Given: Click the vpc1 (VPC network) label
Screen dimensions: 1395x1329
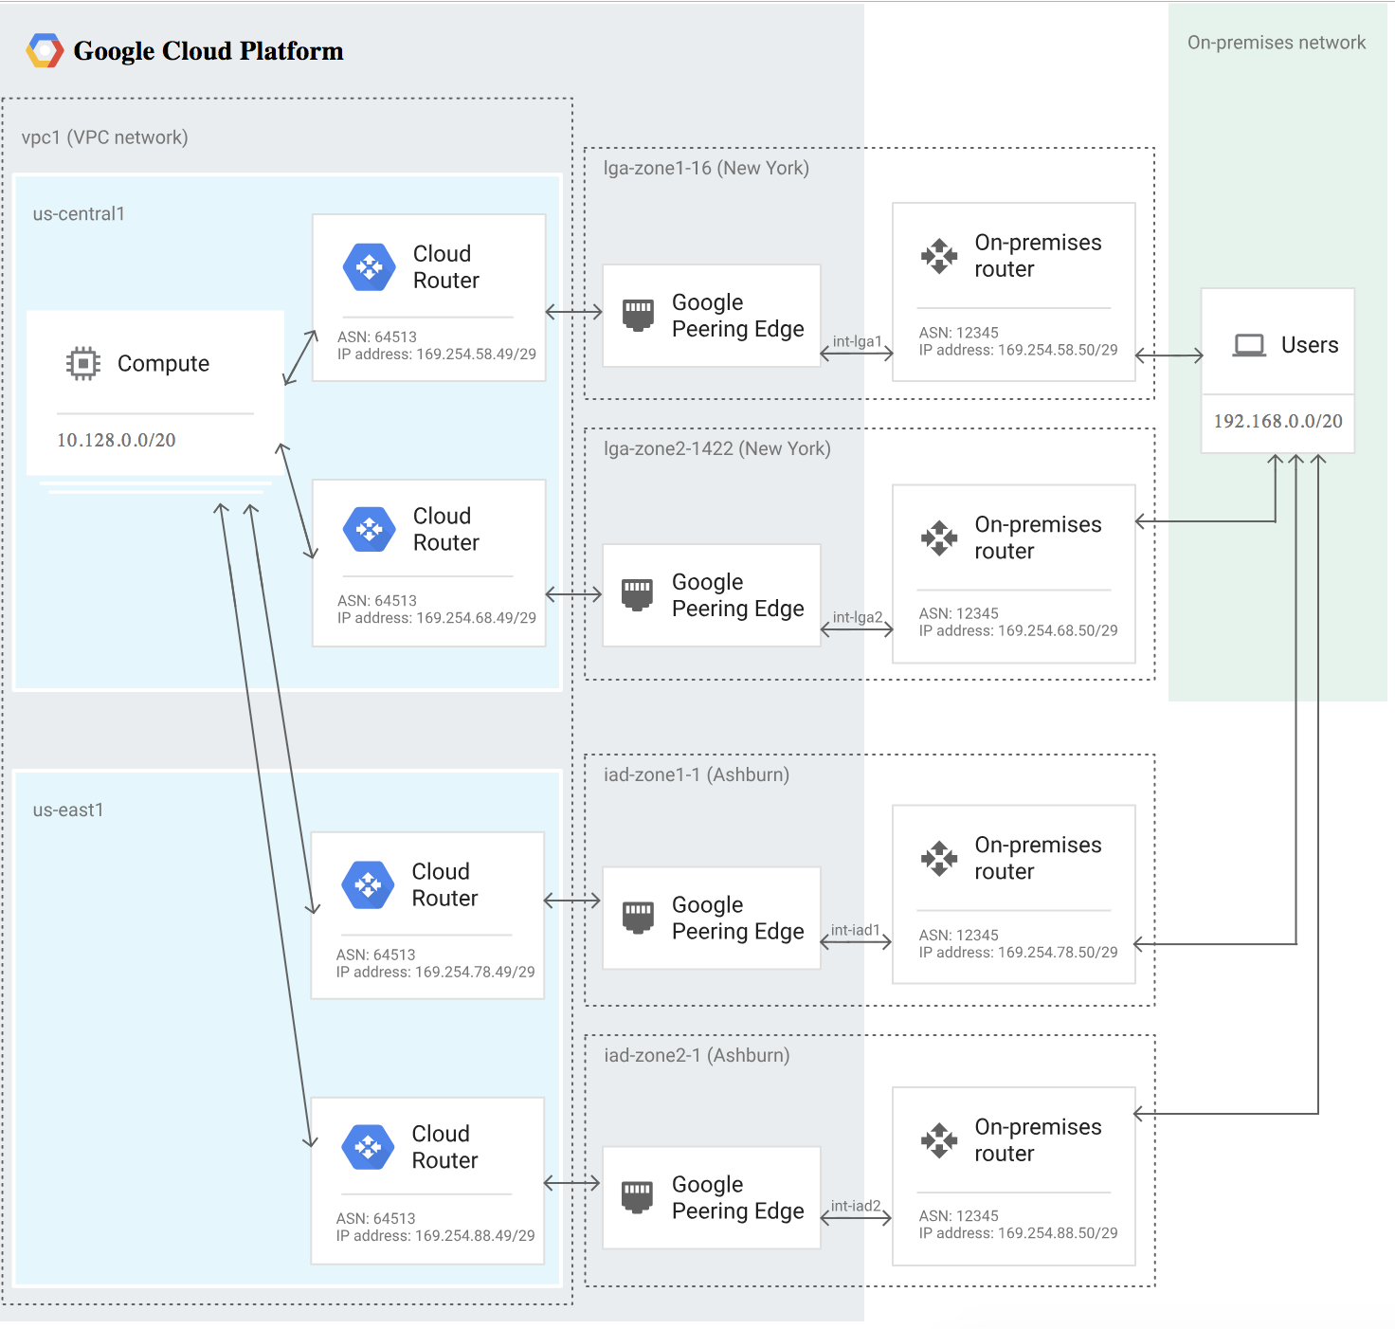Looking at the screenshot, I should [x=105, y=137].
